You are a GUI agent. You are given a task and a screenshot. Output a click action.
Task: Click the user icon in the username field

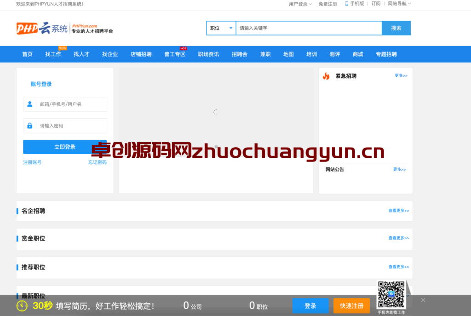[x=30, y=104]
